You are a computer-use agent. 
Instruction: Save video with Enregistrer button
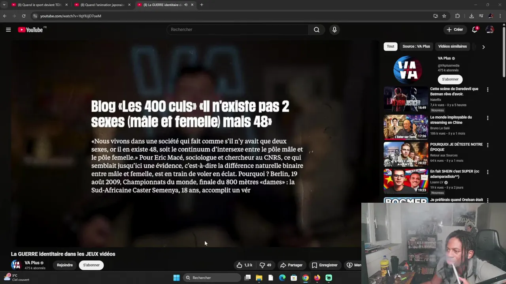click(x=325, y=265)
